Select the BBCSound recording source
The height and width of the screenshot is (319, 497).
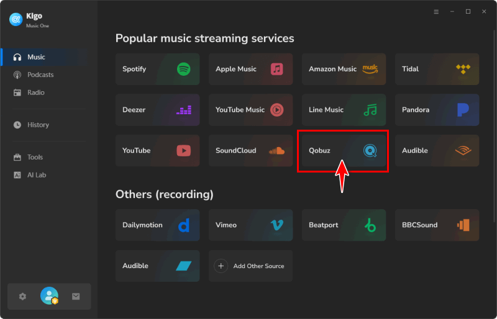pyautogui.click(x=437, y=225)
